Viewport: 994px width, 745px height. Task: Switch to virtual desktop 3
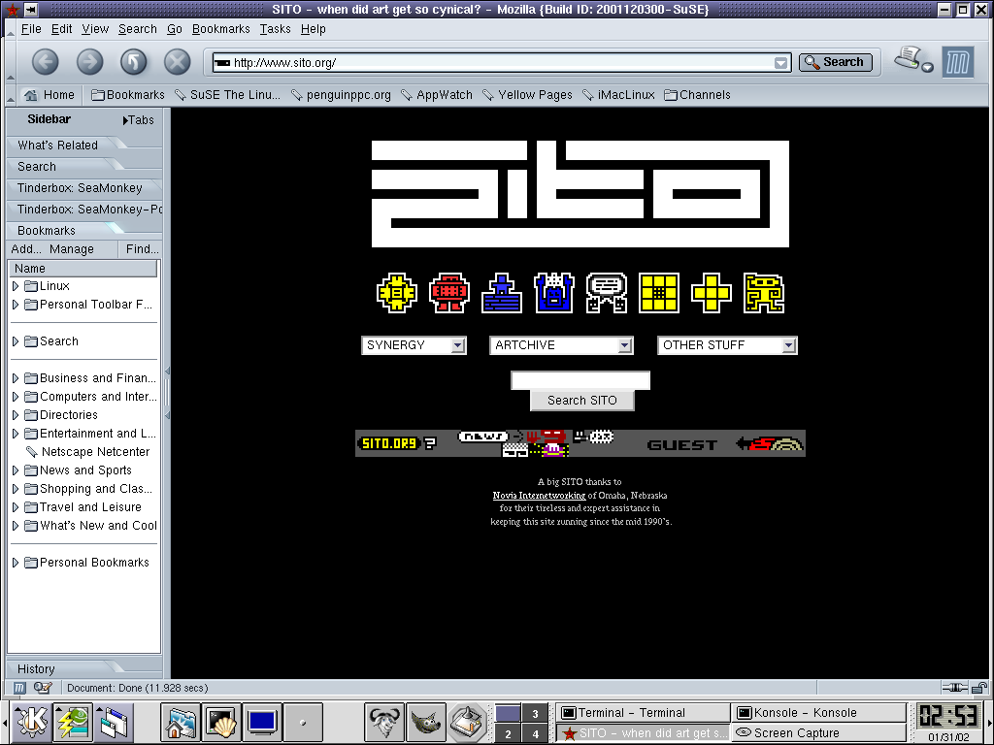point(535,713)
